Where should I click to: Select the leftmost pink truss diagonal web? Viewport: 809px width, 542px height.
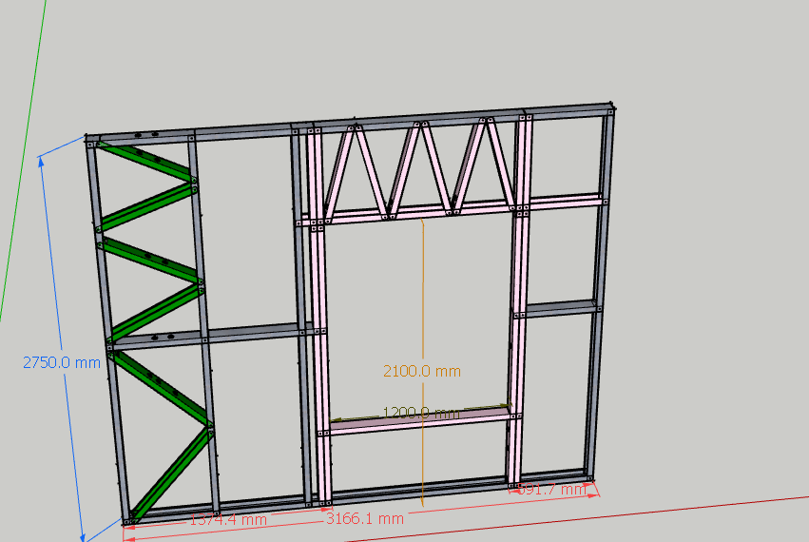[x=341, y=171]
